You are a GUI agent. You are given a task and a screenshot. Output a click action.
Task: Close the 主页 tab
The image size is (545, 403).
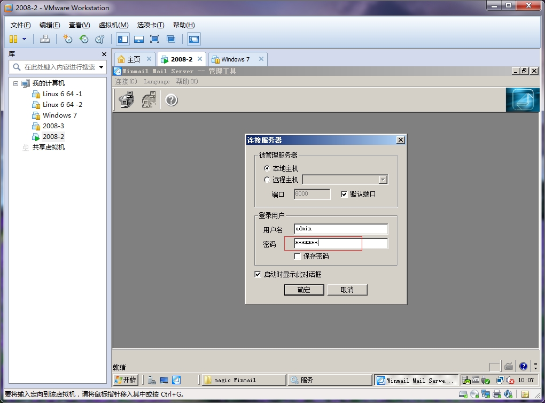click(149, 59)
